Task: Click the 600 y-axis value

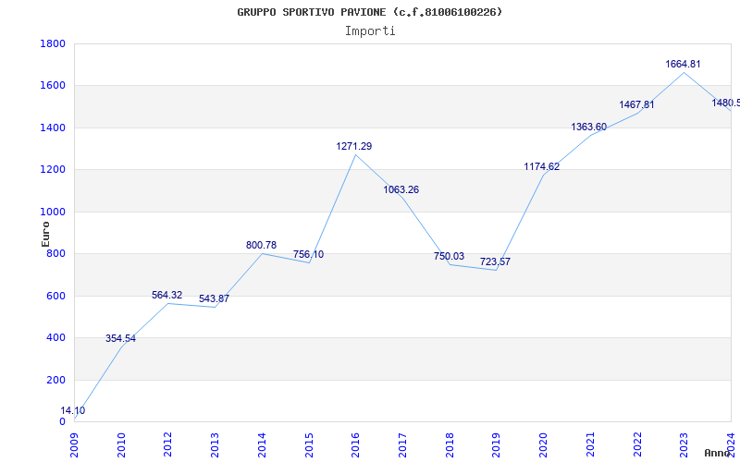Action: [55, 296]
